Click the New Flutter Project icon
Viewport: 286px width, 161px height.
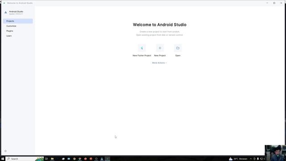[142, 48]
